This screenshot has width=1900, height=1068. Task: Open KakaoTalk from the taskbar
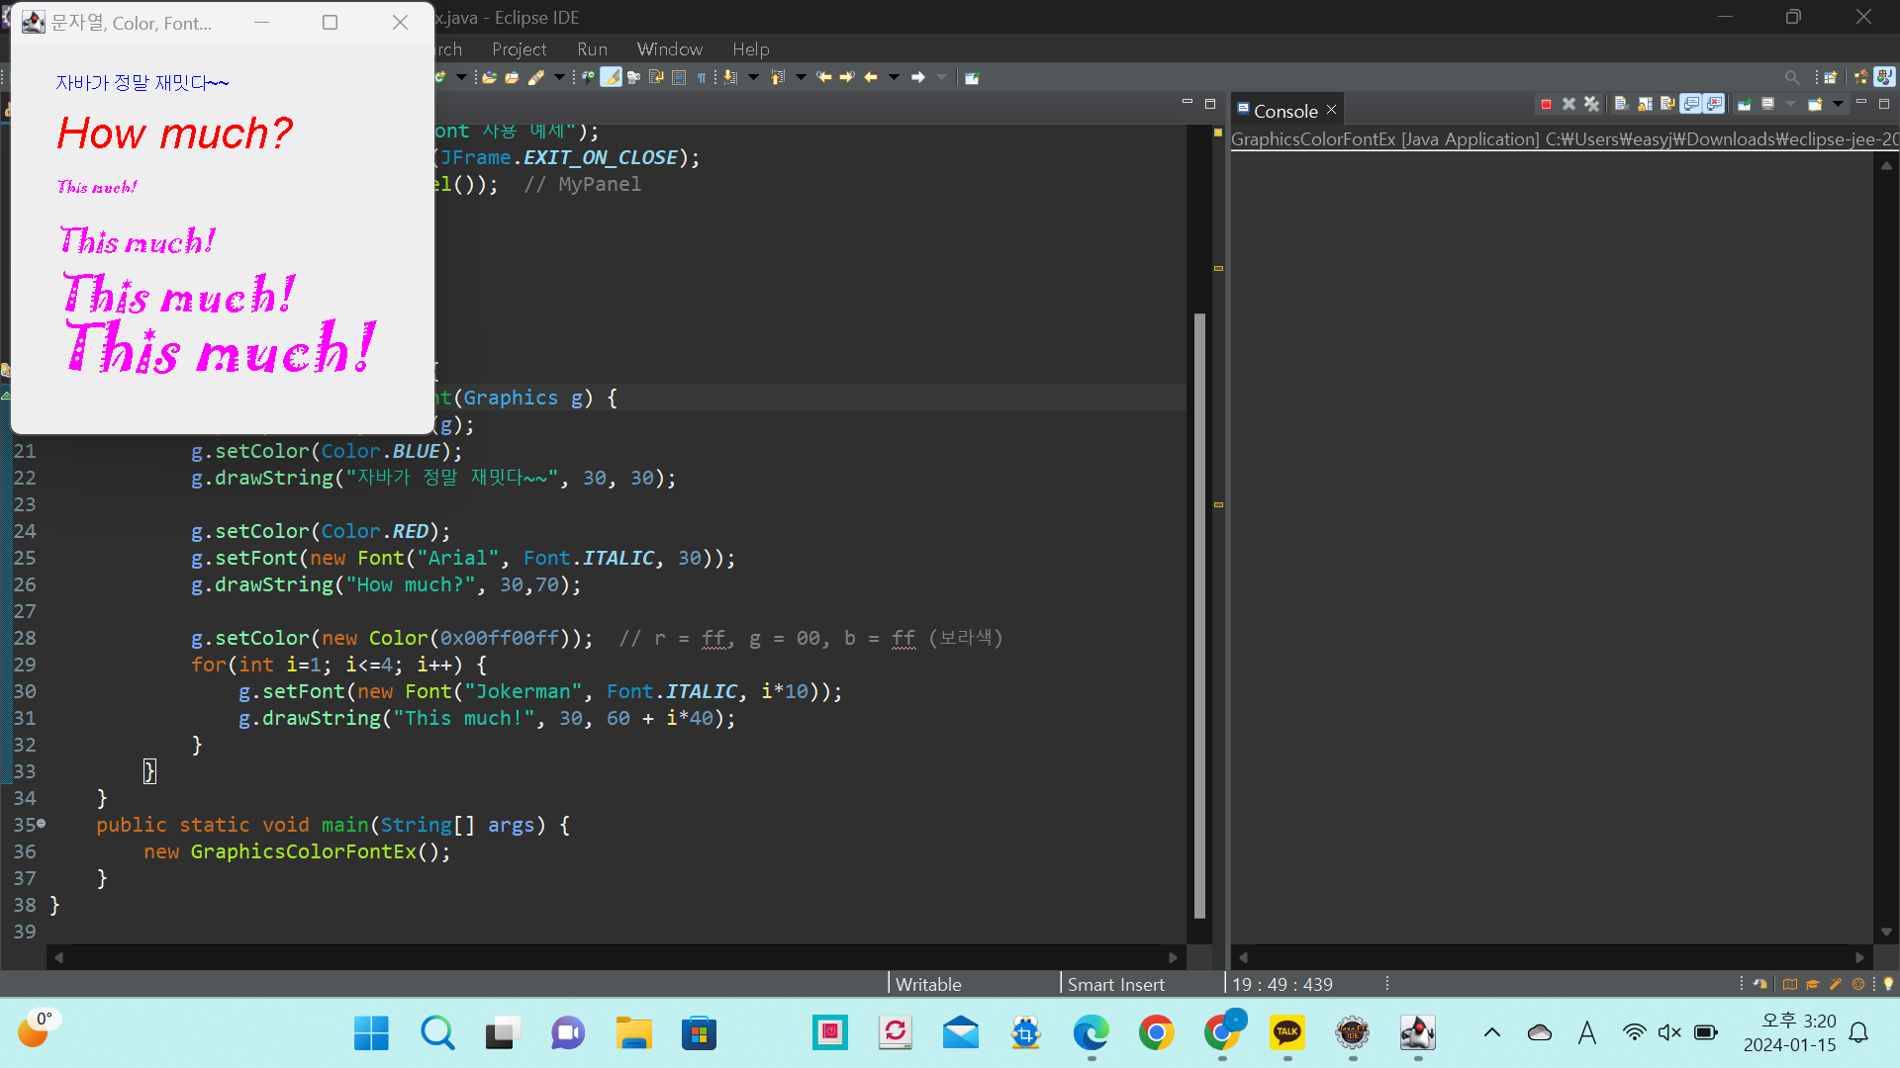point(1286,1033)
